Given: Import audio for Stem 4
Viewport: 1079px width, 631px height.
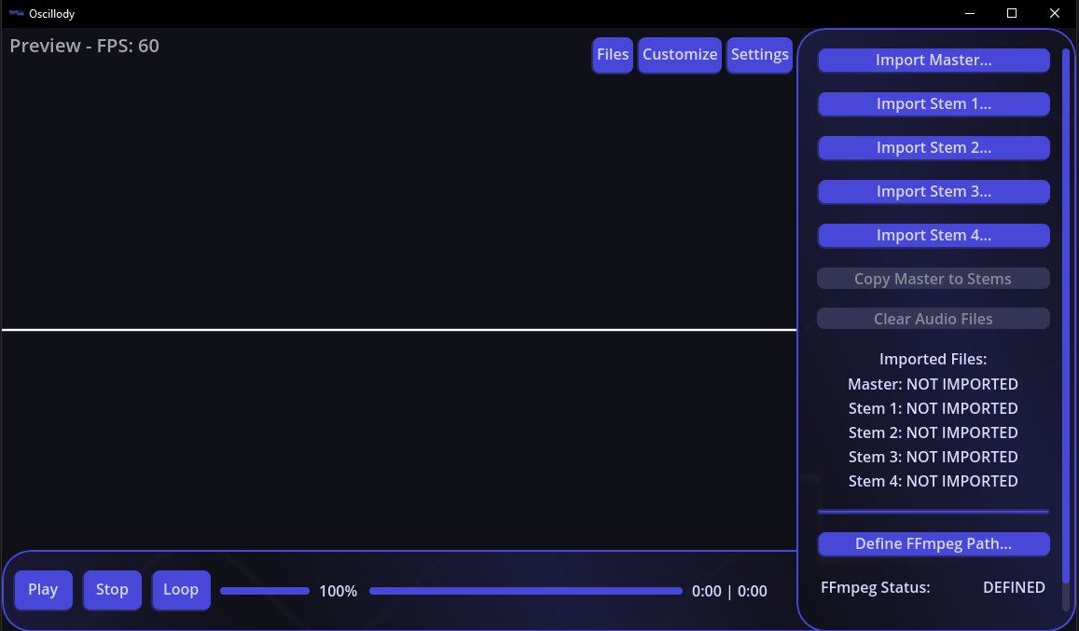Looking at the screenshot, I should pyautogui.click(x=934, y=235).
